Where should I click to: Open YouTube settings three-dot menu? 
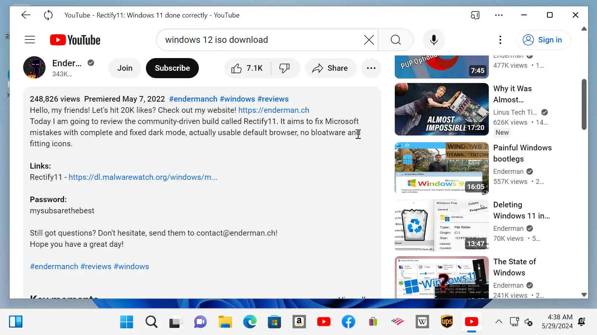(500, 40)
